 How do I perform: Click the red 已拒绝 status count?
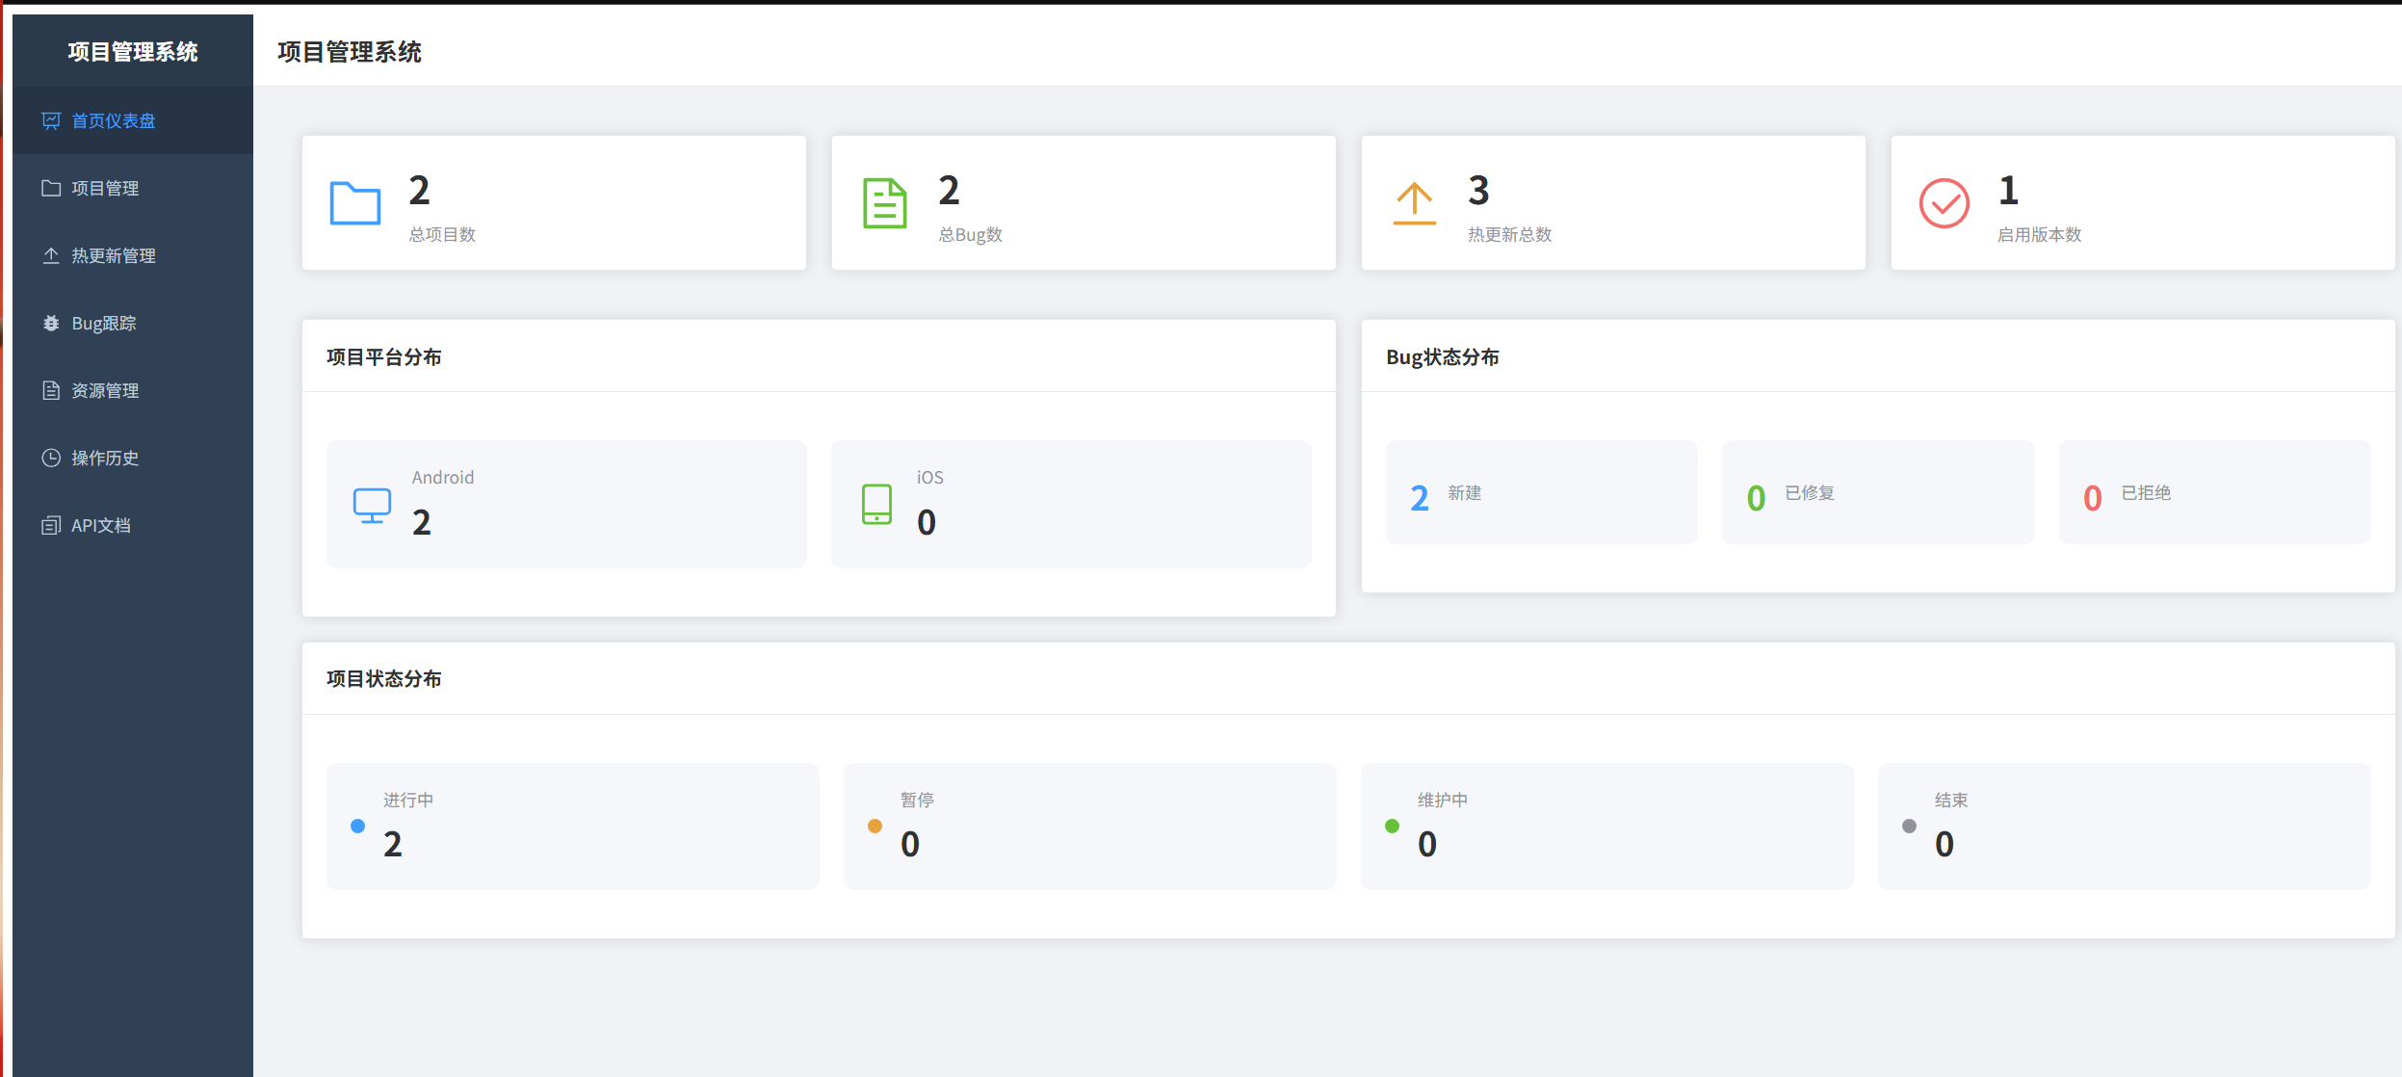coord(2092,498)
